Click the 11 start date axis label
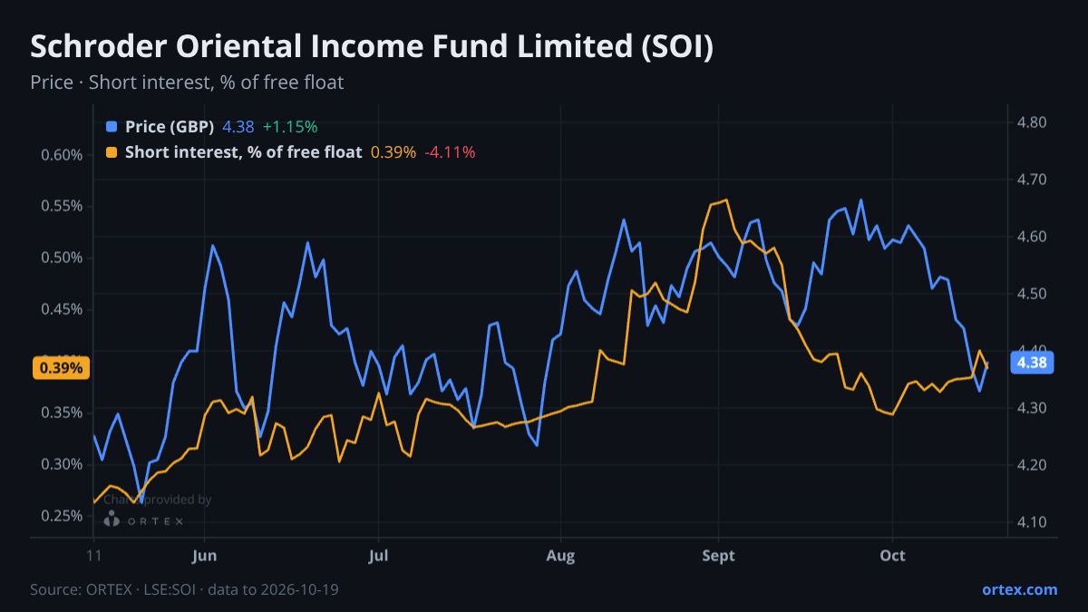The height and width of the screenshot is (612, 1088). tap(93, 556)
